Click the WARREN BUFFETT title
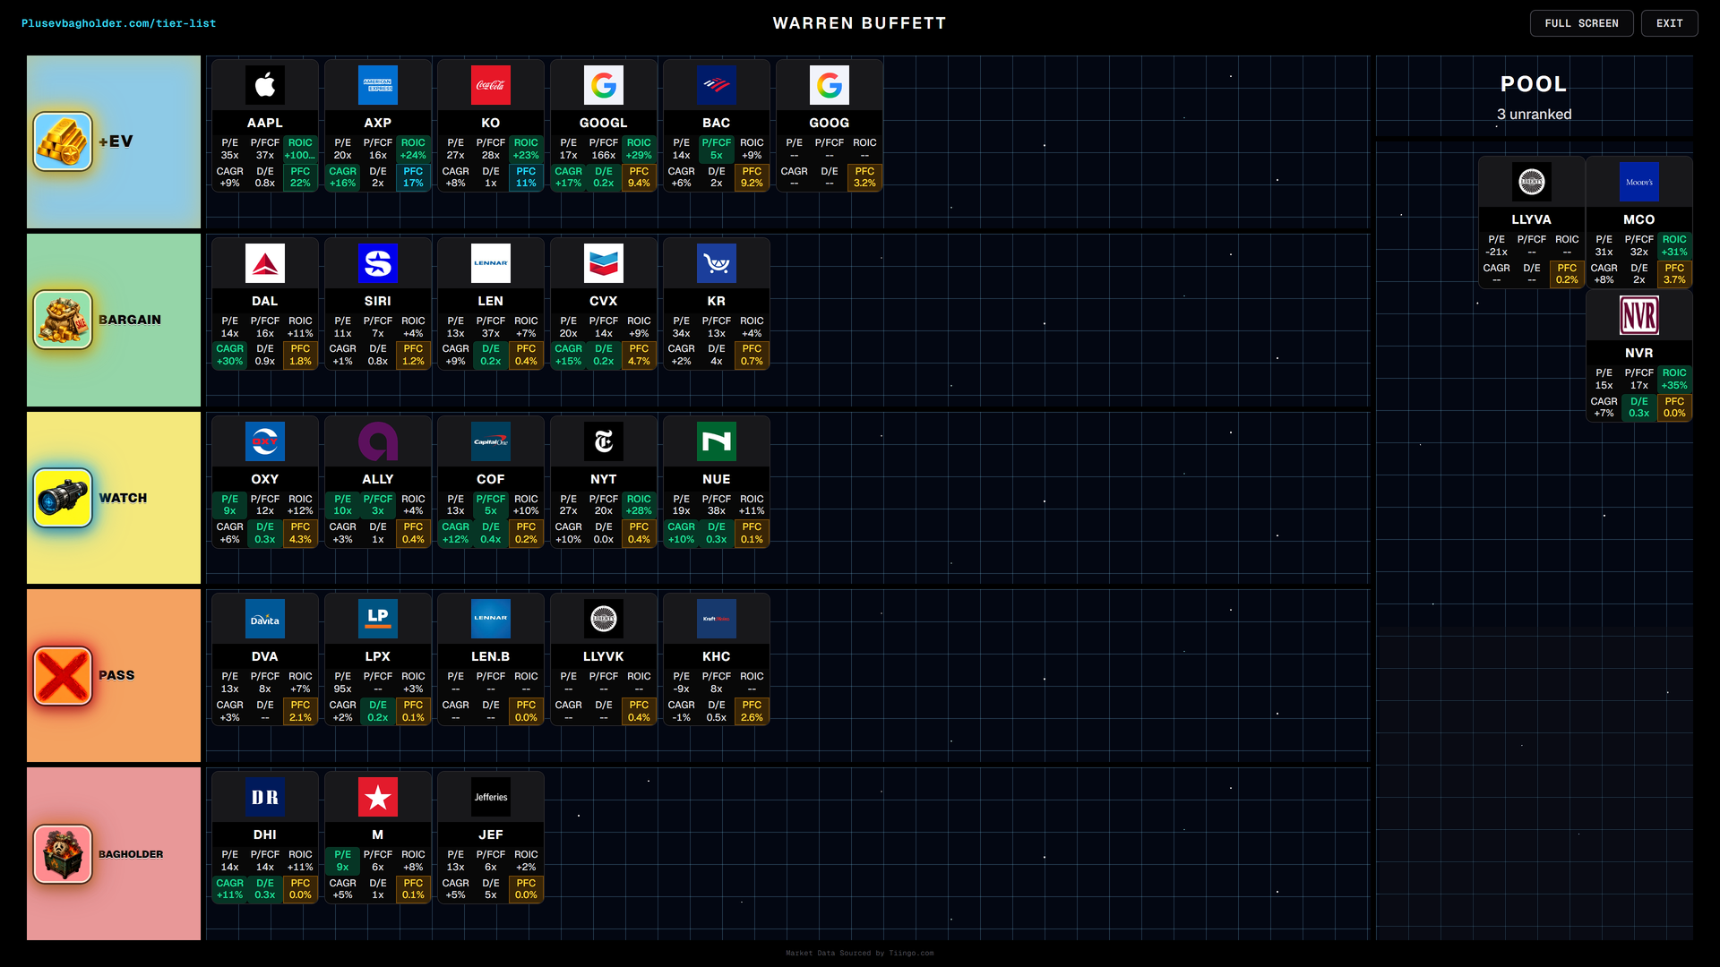This screenshot has height=967, width=1720. 859,23
